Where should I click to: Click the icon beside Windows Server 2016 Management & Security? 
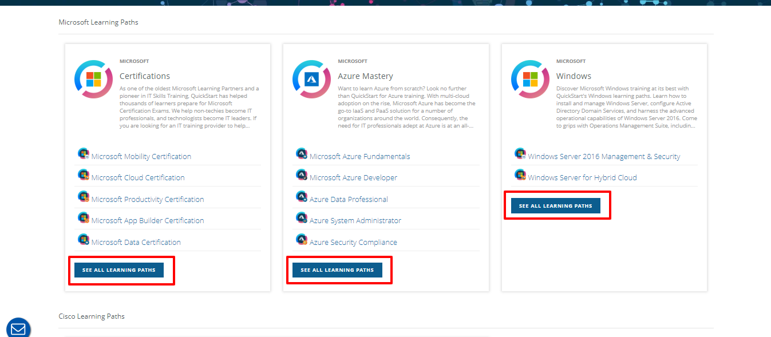520,153
